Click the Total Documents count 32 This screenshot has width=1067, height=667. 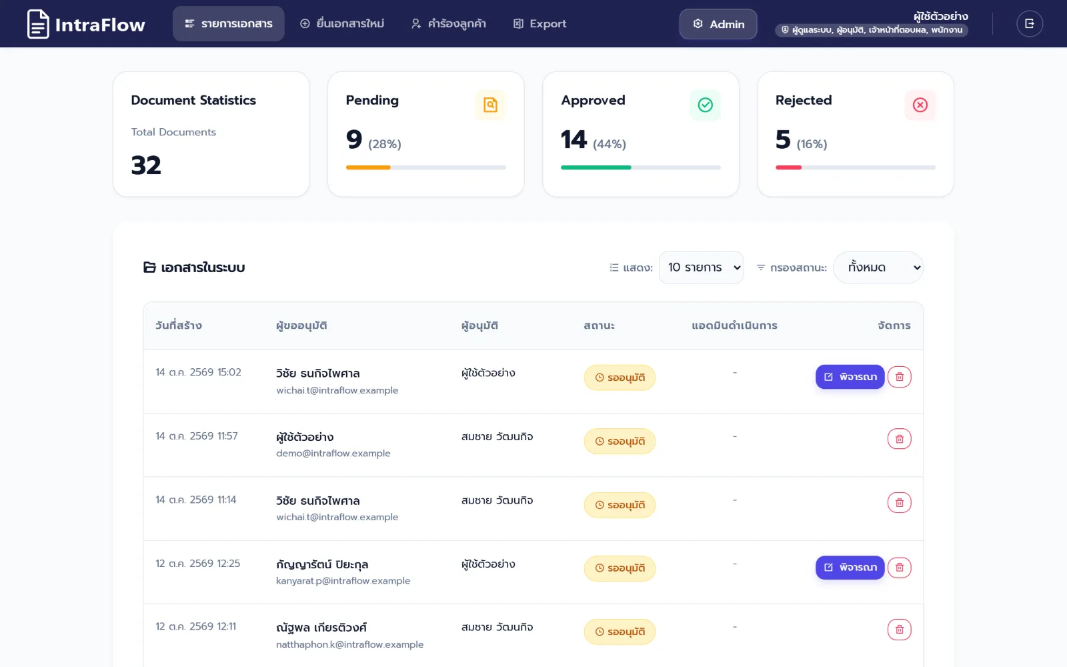146,165
